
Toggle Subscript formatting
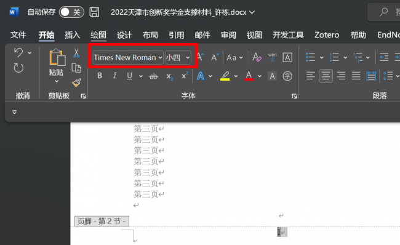pos(170,76)
